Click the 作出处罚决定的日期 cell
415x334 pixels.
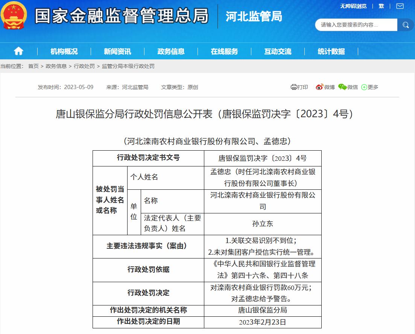149,322
